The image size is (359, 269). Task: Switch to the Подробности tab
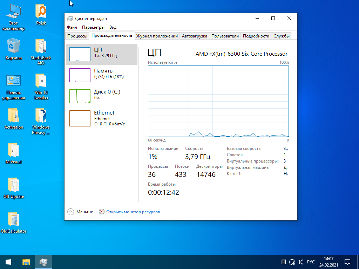[256, 36]
